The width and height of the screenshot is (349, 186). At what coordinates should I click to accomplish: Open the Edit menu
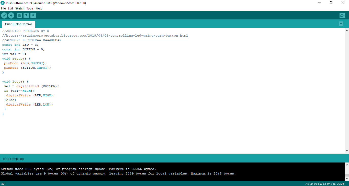(x=10, y=8)
